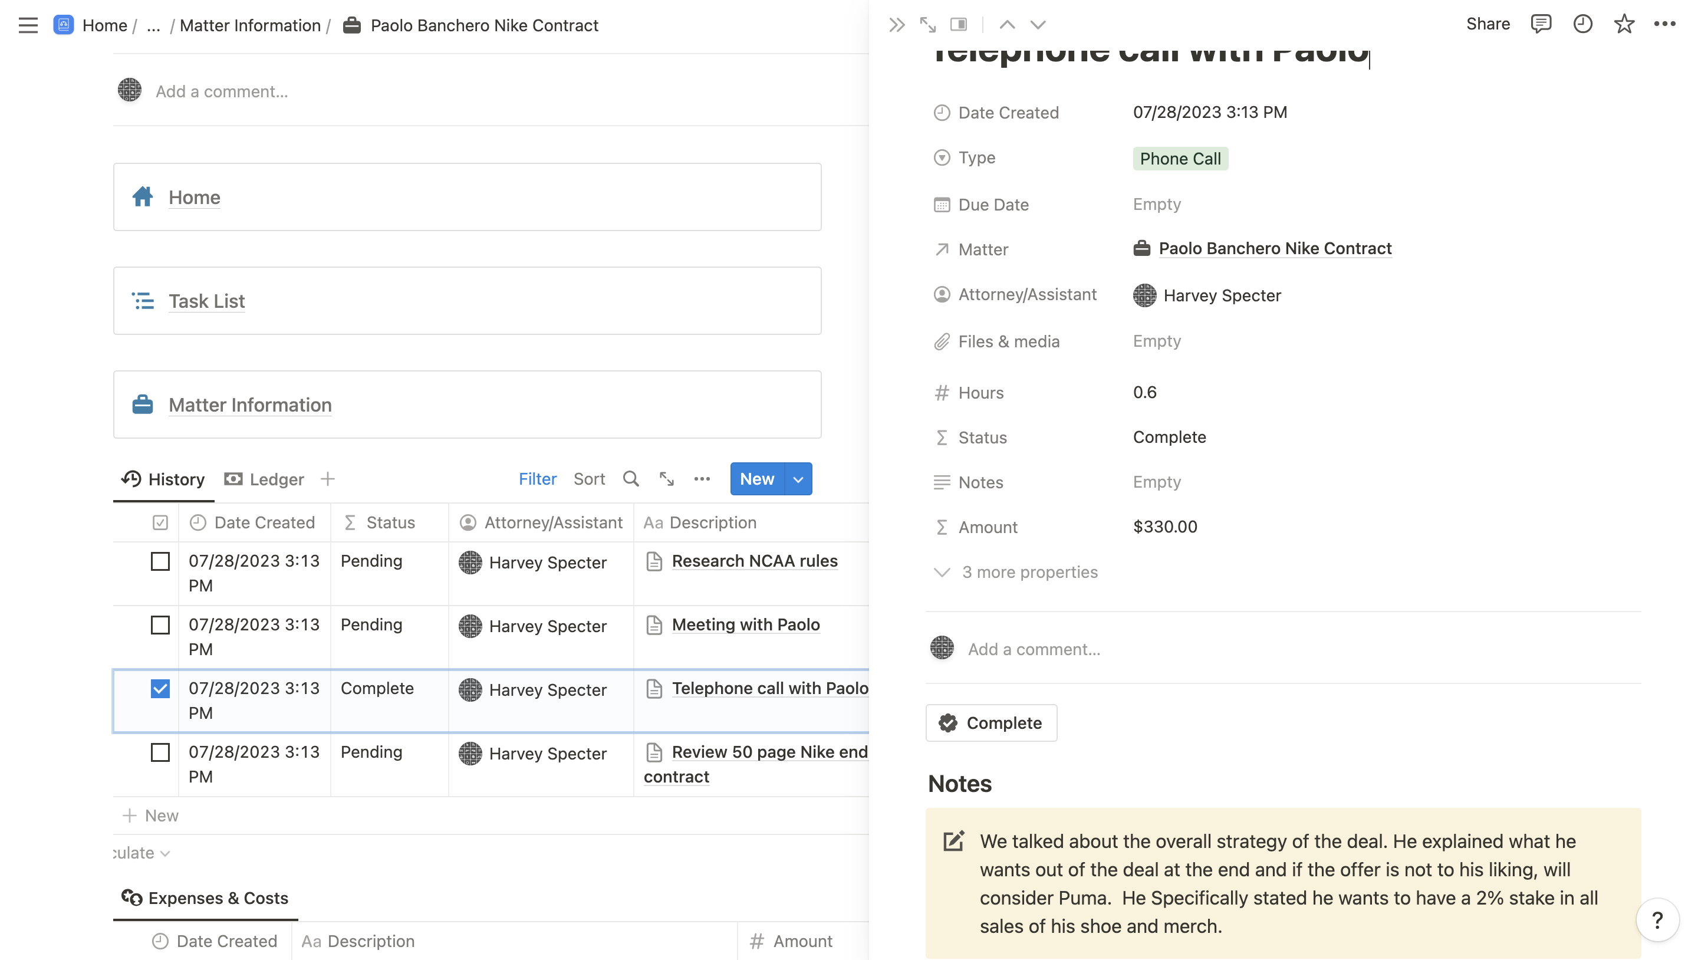
Task: Open Sort options for History
Action: (x=588, y=479)
